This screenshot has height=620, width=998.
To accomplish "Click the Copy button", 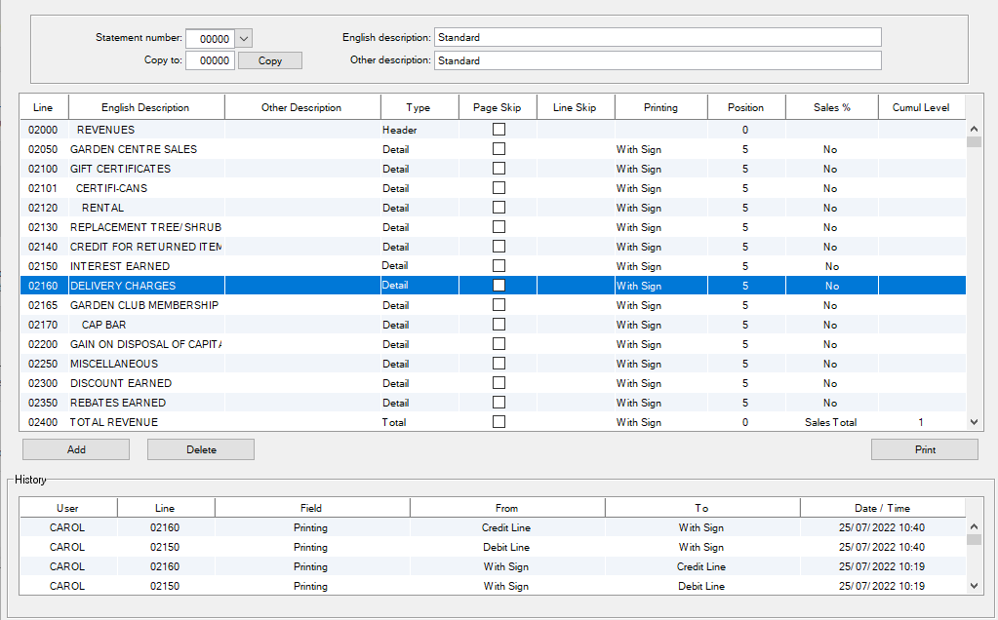I will (x=270, y=60).
